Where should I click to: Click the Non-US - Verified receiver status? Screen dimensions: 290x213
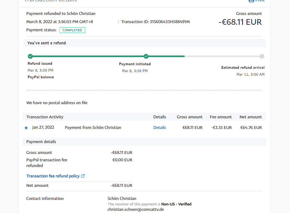176,204
